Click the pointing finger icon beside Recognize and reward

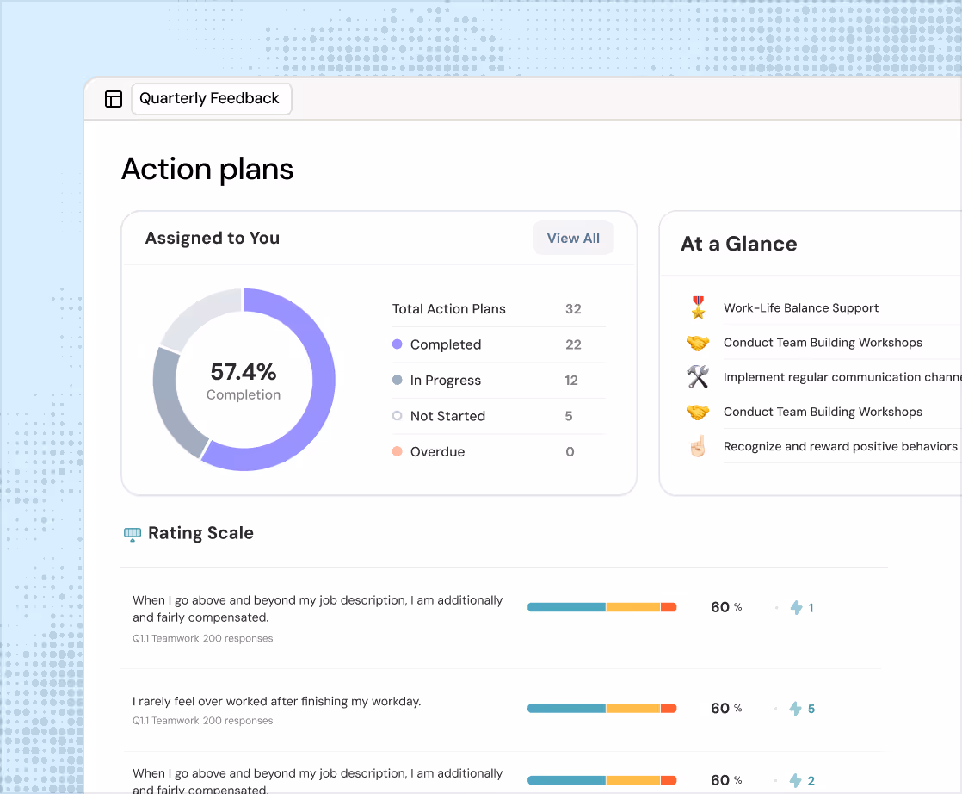[697, 446]
